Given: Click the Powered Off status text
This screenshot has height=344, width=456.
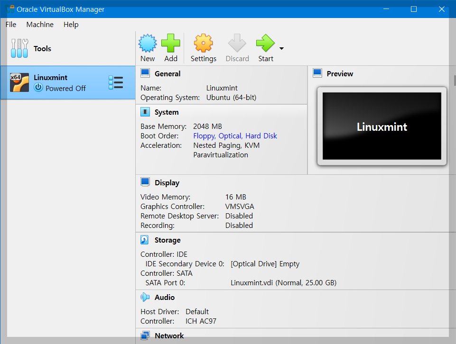Looking at the screenshot, I should [x=65, y=88].
